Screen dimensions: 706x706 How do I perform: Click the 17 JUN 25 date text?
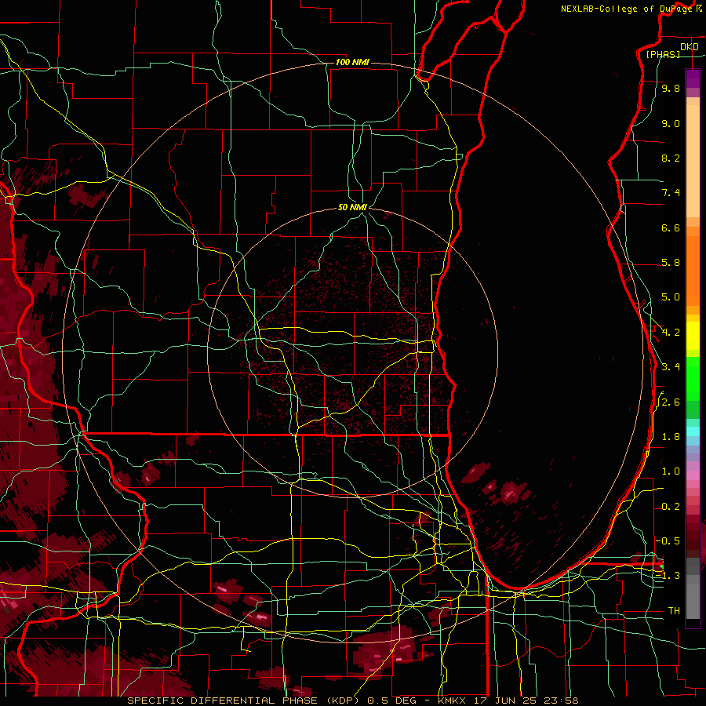point(506,701)
